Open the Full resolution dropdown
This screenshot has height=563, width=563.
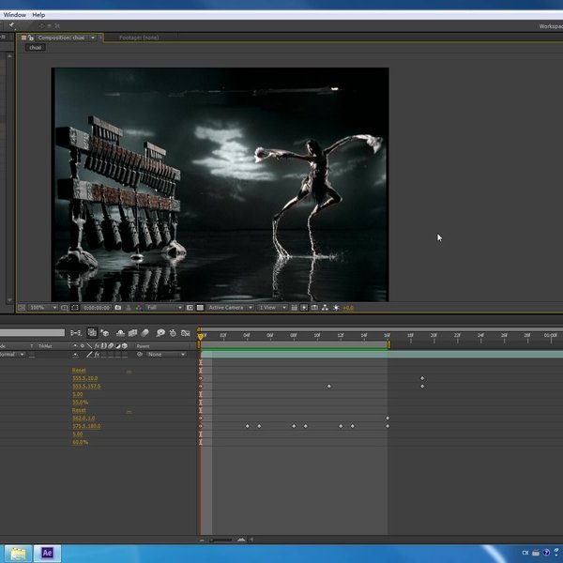click(165, 308)
